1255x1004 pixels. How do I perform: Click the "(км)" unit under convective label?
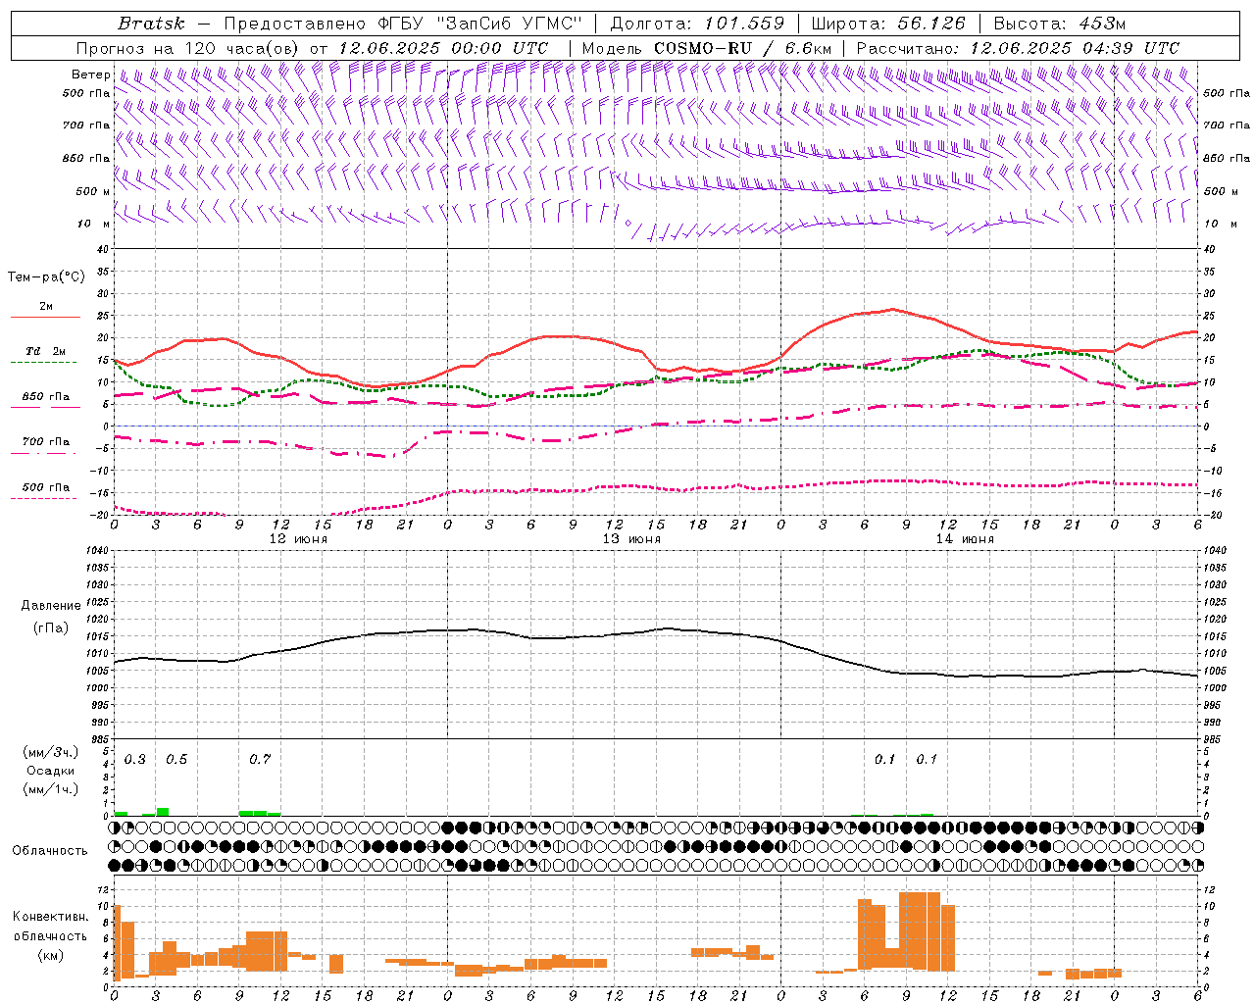click(51, 955)
